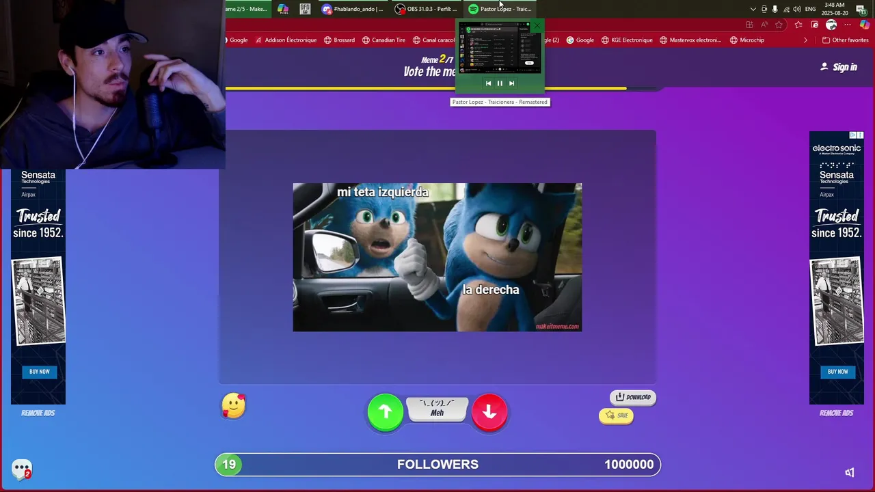The width and height of the screenshot is (875, 492).
Task: Open system tray network icon
Action: (786, 9)
